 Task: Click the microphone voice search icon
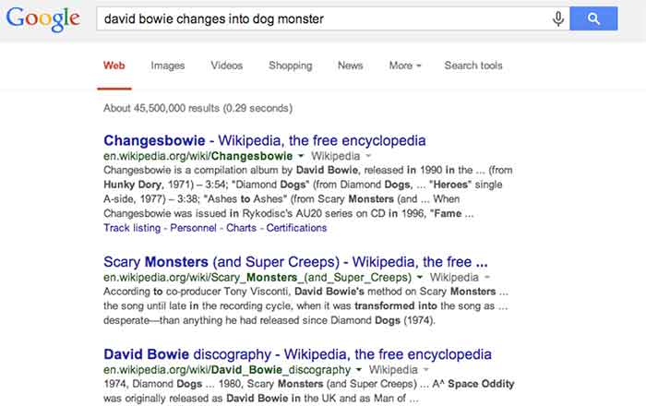point(557,18)
